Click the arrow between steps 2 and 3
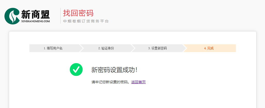The height and width of the screenshot is (108, 265). tap(133, 48)
